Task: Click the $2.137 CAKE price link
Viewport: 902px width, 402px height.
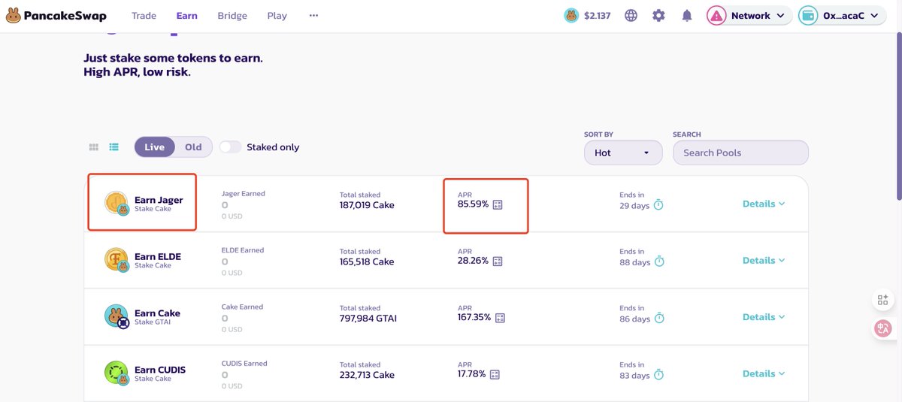Action: 597,15
